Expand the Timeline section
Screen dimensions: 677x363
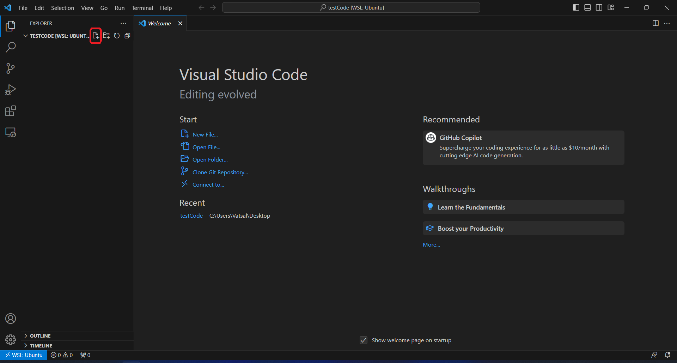[41, 346]
